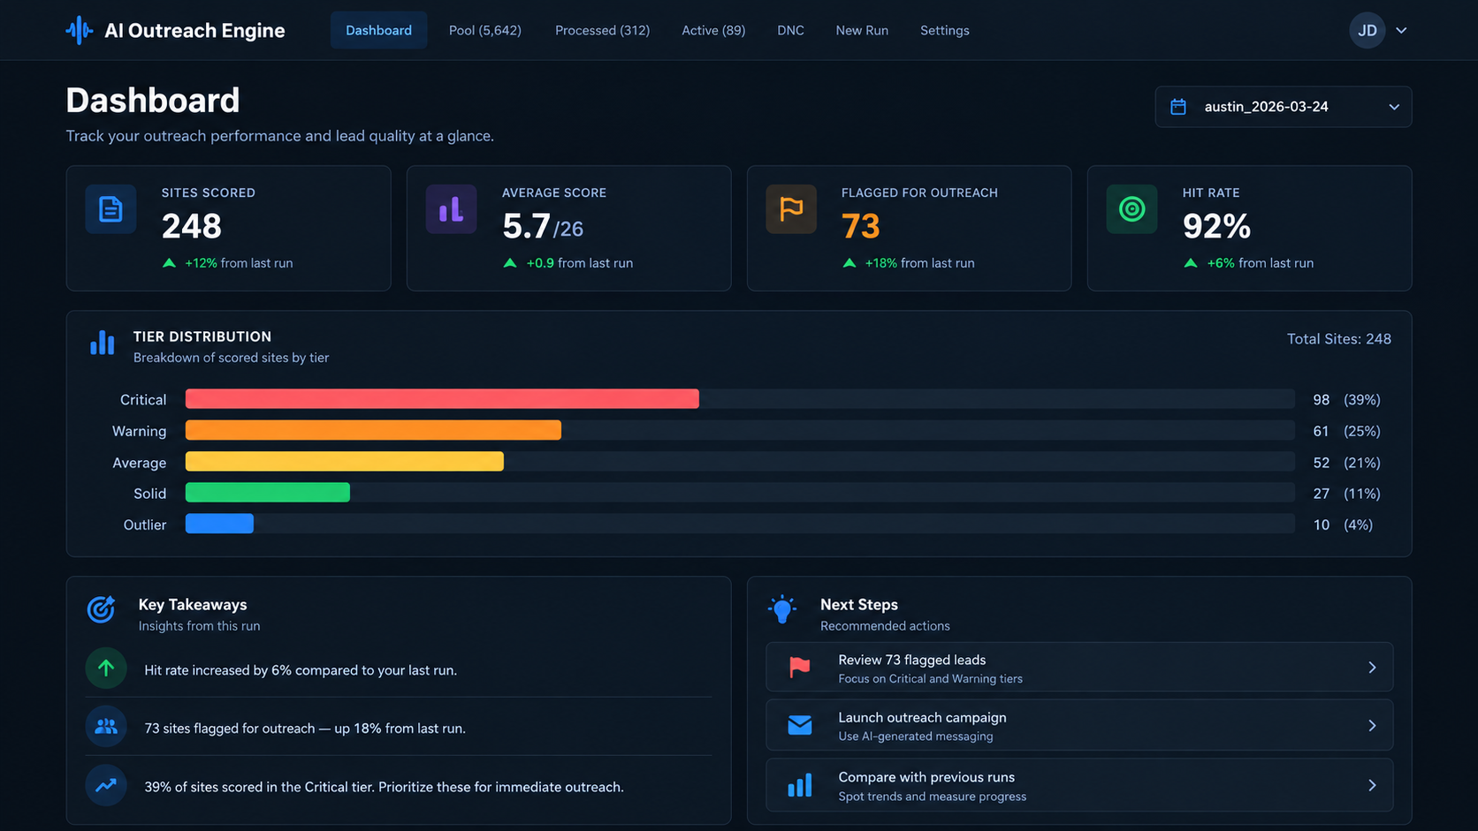This screenshot has height=831, width=1478.
Task: Click the JD profile avatar
Action: tap(1367, 30)
